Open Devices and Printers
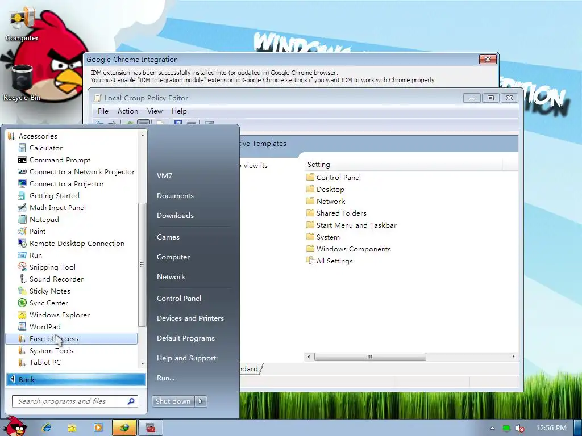The height and width of the screenshot is (436, 582). tap(190, 318)
